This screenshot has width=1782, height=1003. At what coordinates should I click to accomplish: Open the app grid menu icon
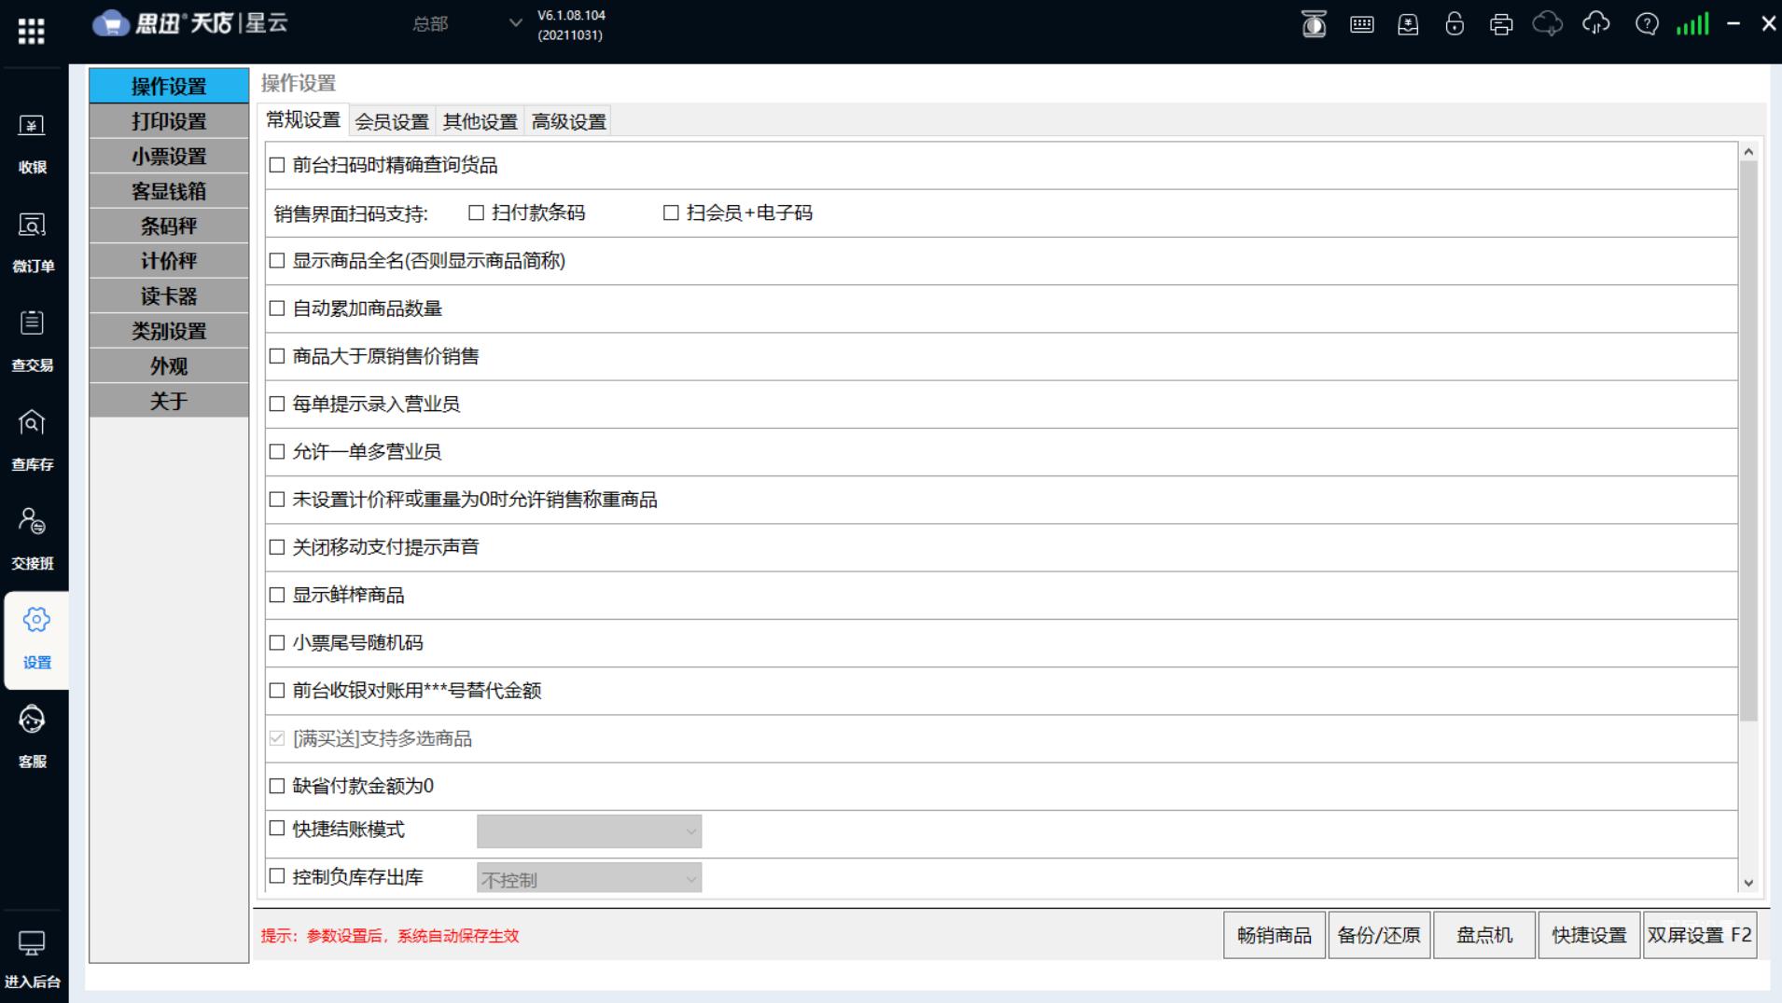[31, 31]
